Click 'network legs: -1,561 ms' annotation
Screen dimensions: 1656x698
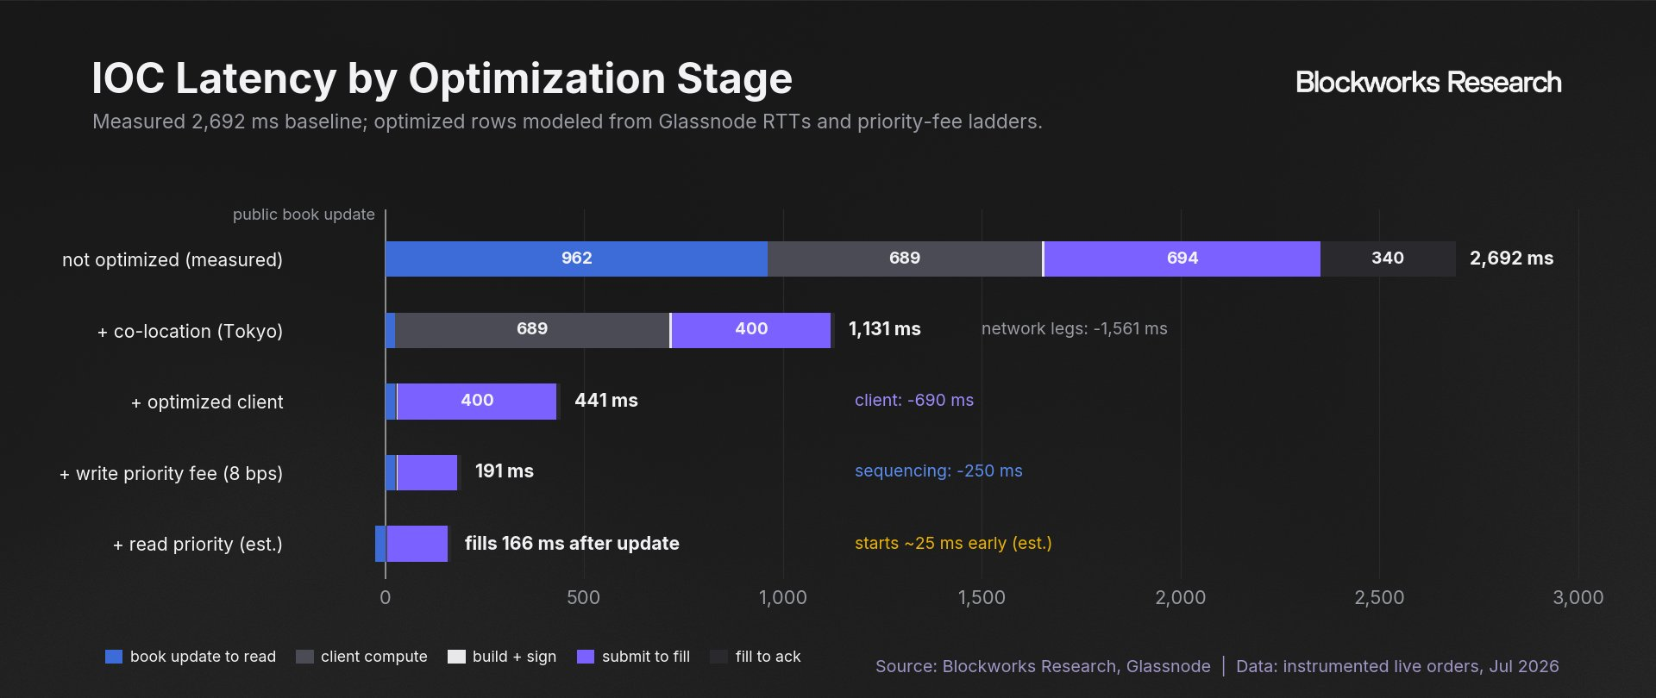1075,329
